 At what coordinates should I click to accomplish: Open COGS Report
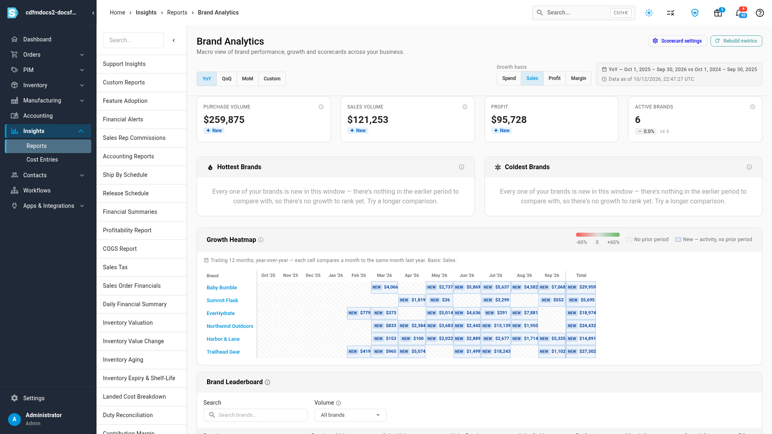tap(142, 249)
